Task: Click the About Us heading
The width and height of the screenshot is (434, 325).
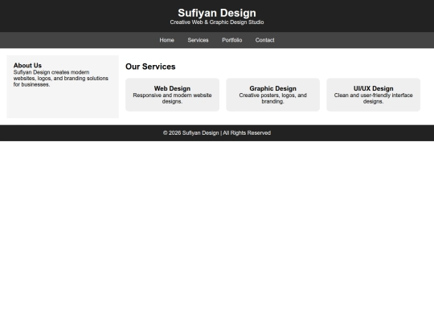Action: pyautogui.click(x=27, y=66)
